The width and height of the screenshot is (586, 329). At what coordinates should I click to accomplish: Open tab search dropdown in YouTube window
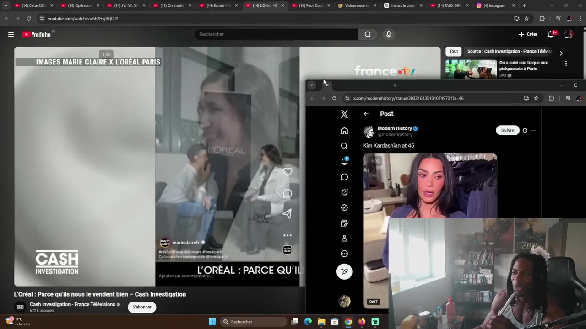point(6,5)
